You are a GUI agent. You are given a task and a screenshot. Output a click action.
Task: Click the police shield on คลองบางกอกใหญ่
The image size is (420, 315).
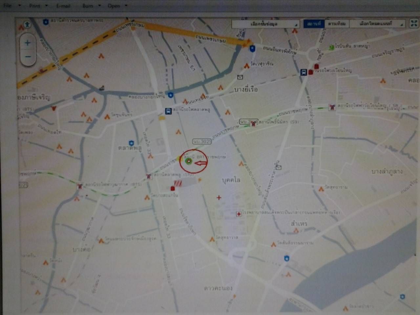pyautogui.click(x=170, y=95)
